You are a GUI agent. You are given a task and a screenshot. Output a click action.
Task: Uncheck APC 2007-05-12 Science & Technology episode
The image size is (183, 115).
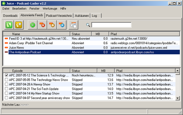click(x=6, y=75)
